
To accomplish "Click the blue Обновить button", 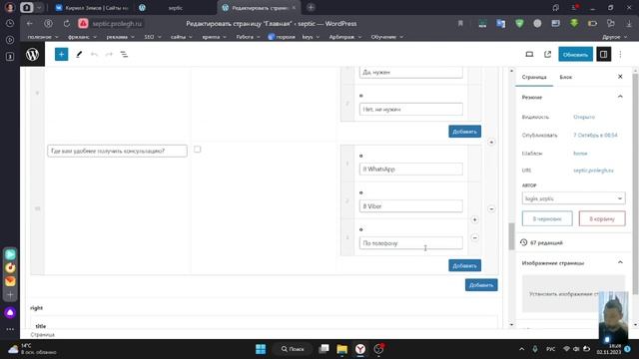I will click(575, 54).
